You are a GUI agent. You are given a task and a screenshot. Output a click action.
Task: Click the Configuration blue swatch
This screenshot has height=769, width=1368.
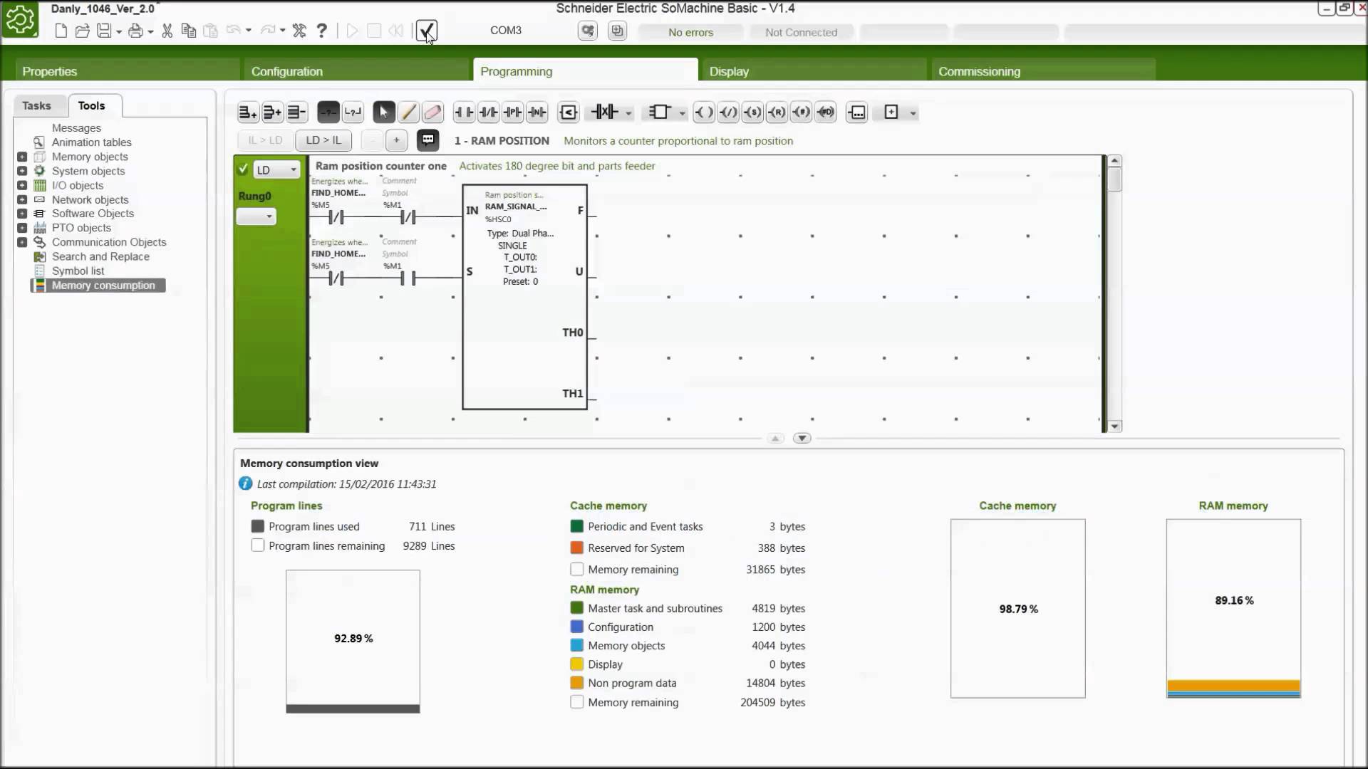point(577,627)
